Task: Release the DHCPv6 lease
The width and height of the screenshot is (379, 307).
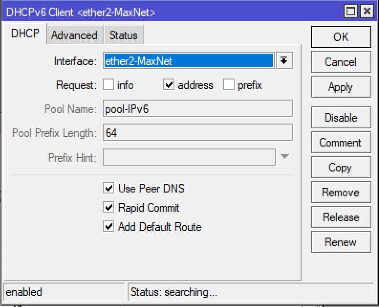Action: pyautogui.click(x=341, y=217)
